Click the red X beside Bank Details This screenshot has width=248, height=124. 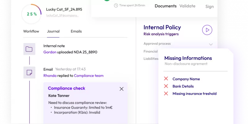point(166,86)
